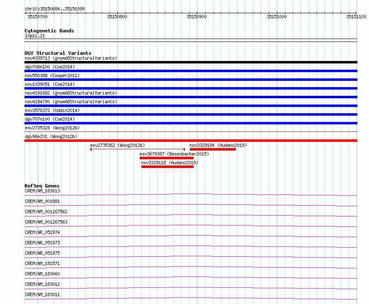
Task: Open transcript CREM|NR_051973
Action: (42, 243)
